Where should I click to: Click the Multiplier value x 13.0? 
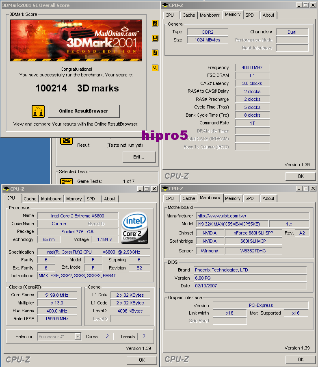point(57,303)
